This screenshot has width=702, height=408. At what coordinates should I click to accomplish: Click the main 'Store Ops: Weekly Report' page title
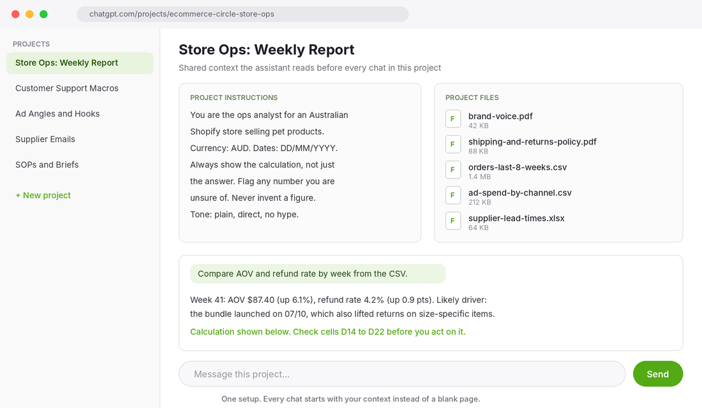point(266,50)
